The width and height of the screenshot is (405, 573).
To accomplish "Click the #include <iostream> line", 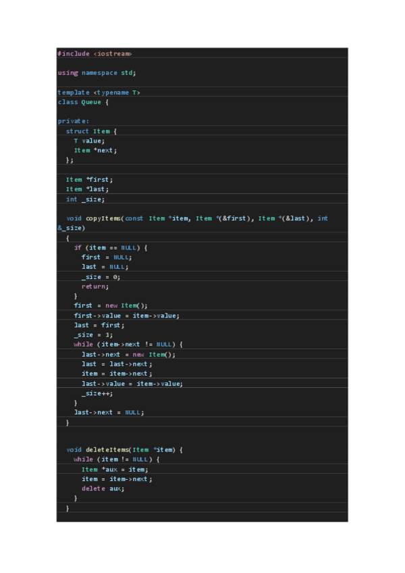I will pos(94,53).
